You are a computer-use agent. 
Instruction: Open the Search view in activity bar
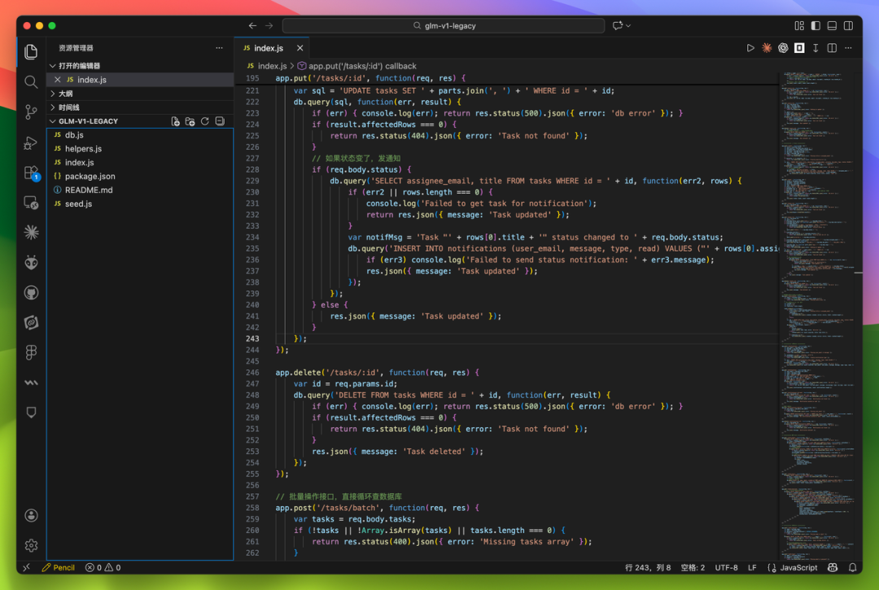coord(32,82)
